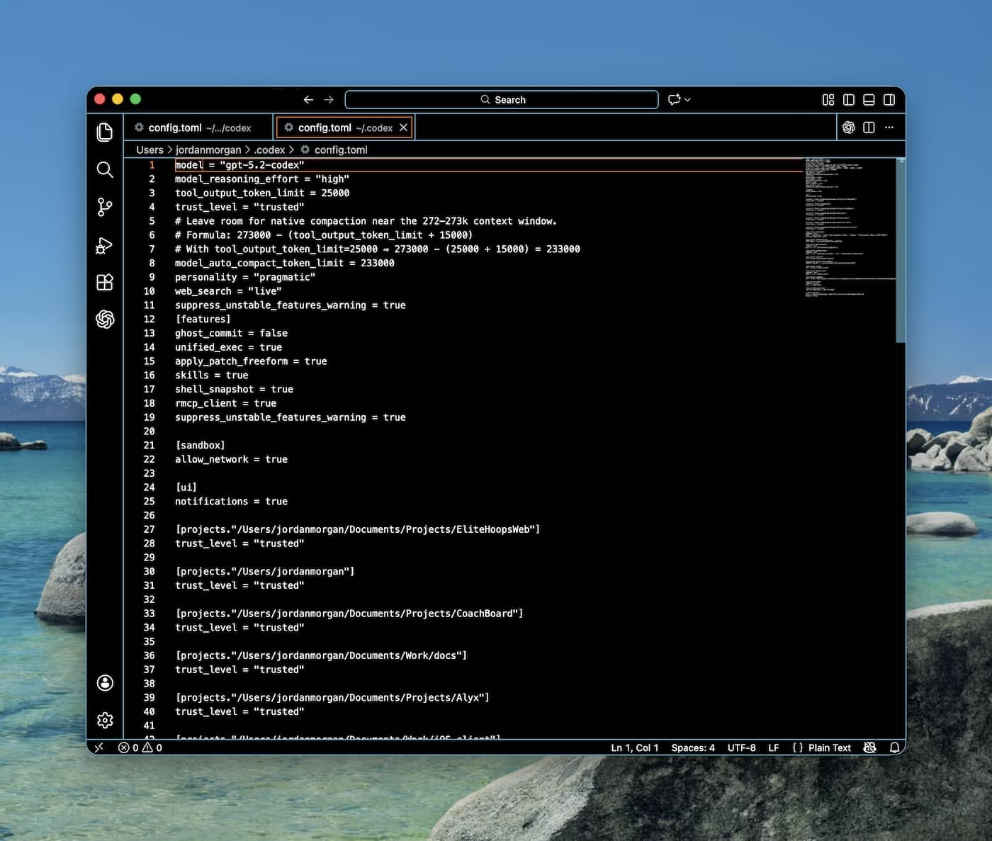Open the Run and Debug view

click(105, 245)
